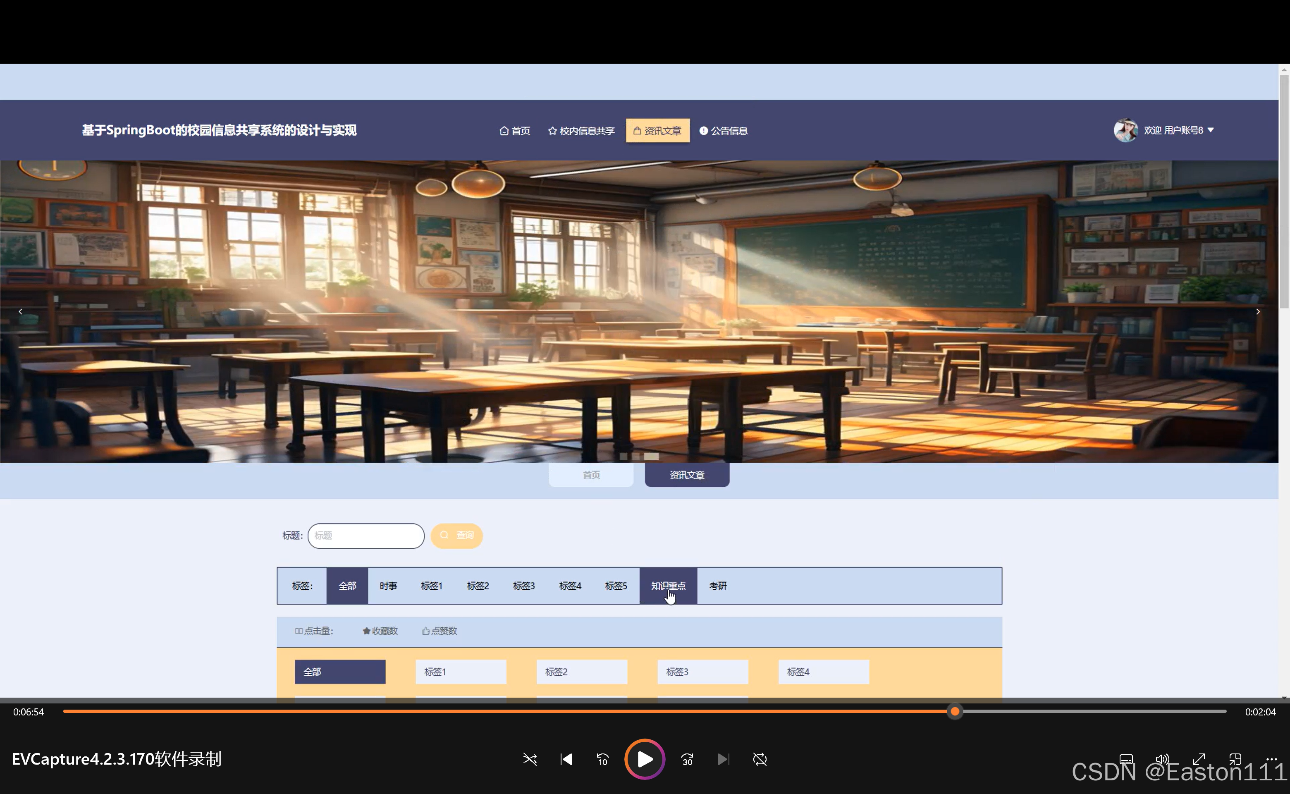The image size is (1290, 794).
Task: Click the video progress slider handle
Action: click(x=955, y=712)
